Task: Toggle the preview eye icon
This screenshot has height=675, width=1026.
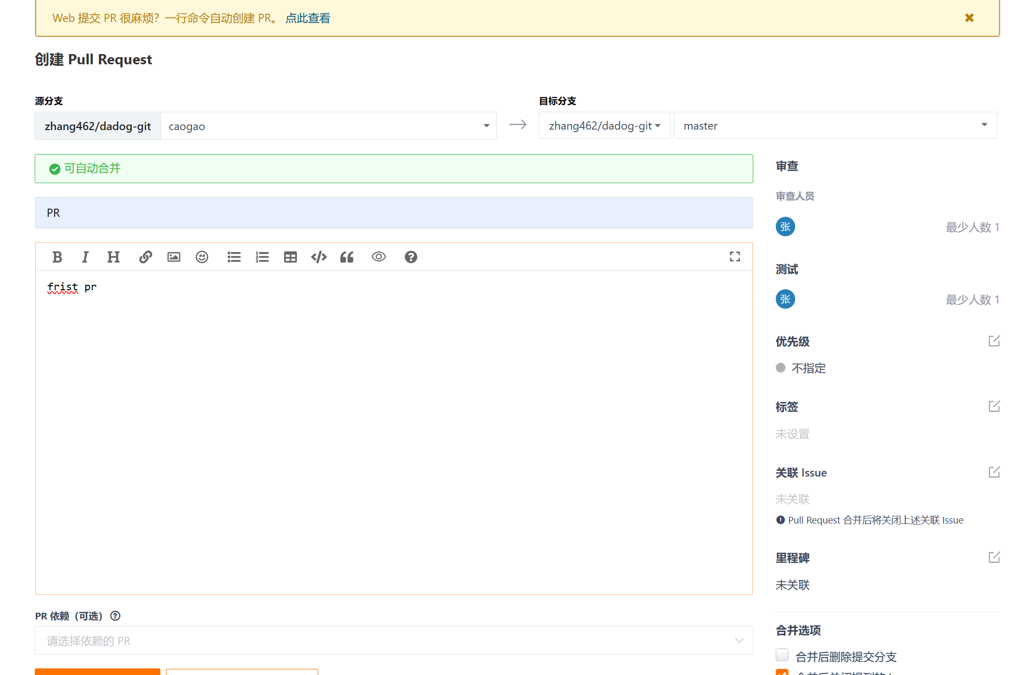Action: point(378,257)
